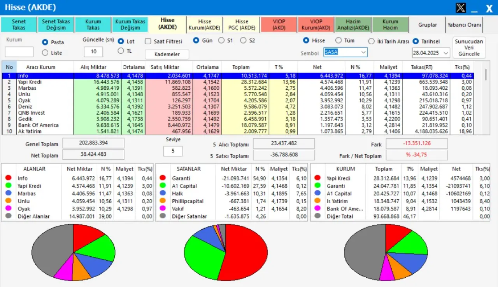This screenshot has width=498, height=287.
Task: Click the gray dot beside Diğer Total
Action: [x=317, y=216]
